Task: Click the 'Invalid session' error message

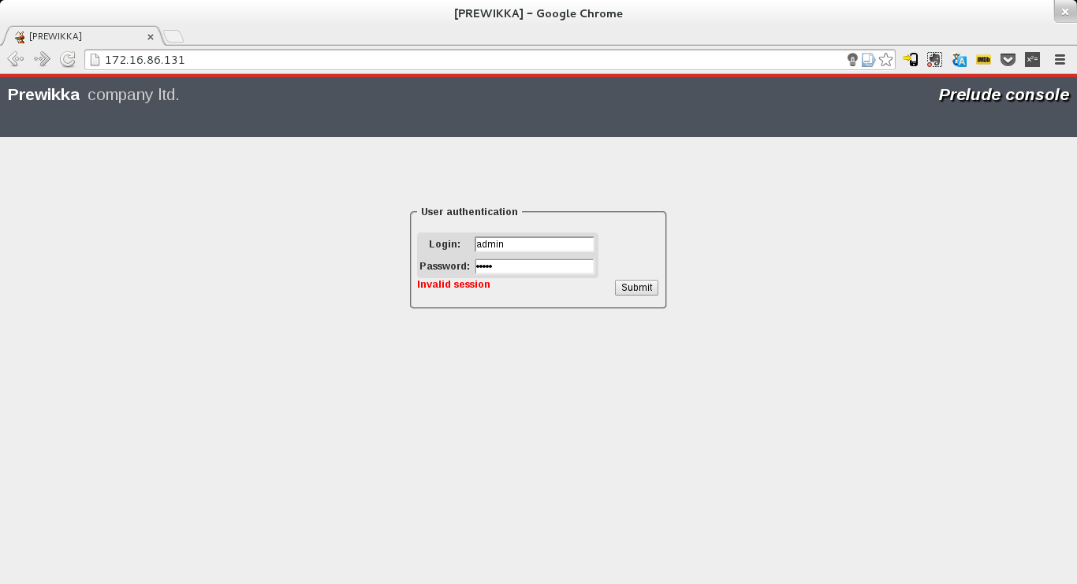Action: point(453,285)
